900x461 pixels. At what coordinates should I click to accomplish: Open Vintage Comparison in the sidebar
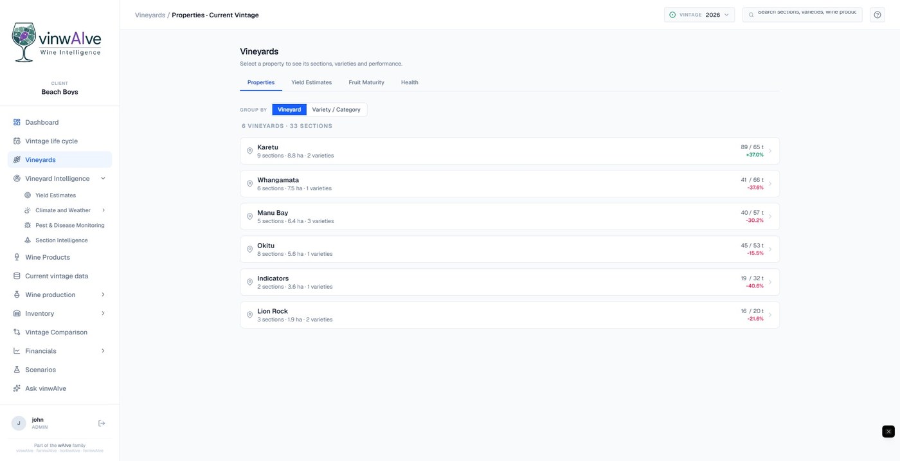tap(60, 332)
